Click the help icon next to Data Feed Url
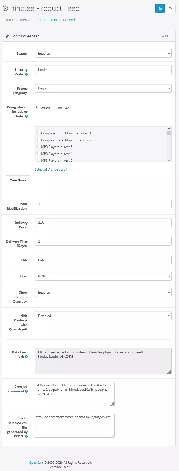179x471 pixels. pos(26,357)
